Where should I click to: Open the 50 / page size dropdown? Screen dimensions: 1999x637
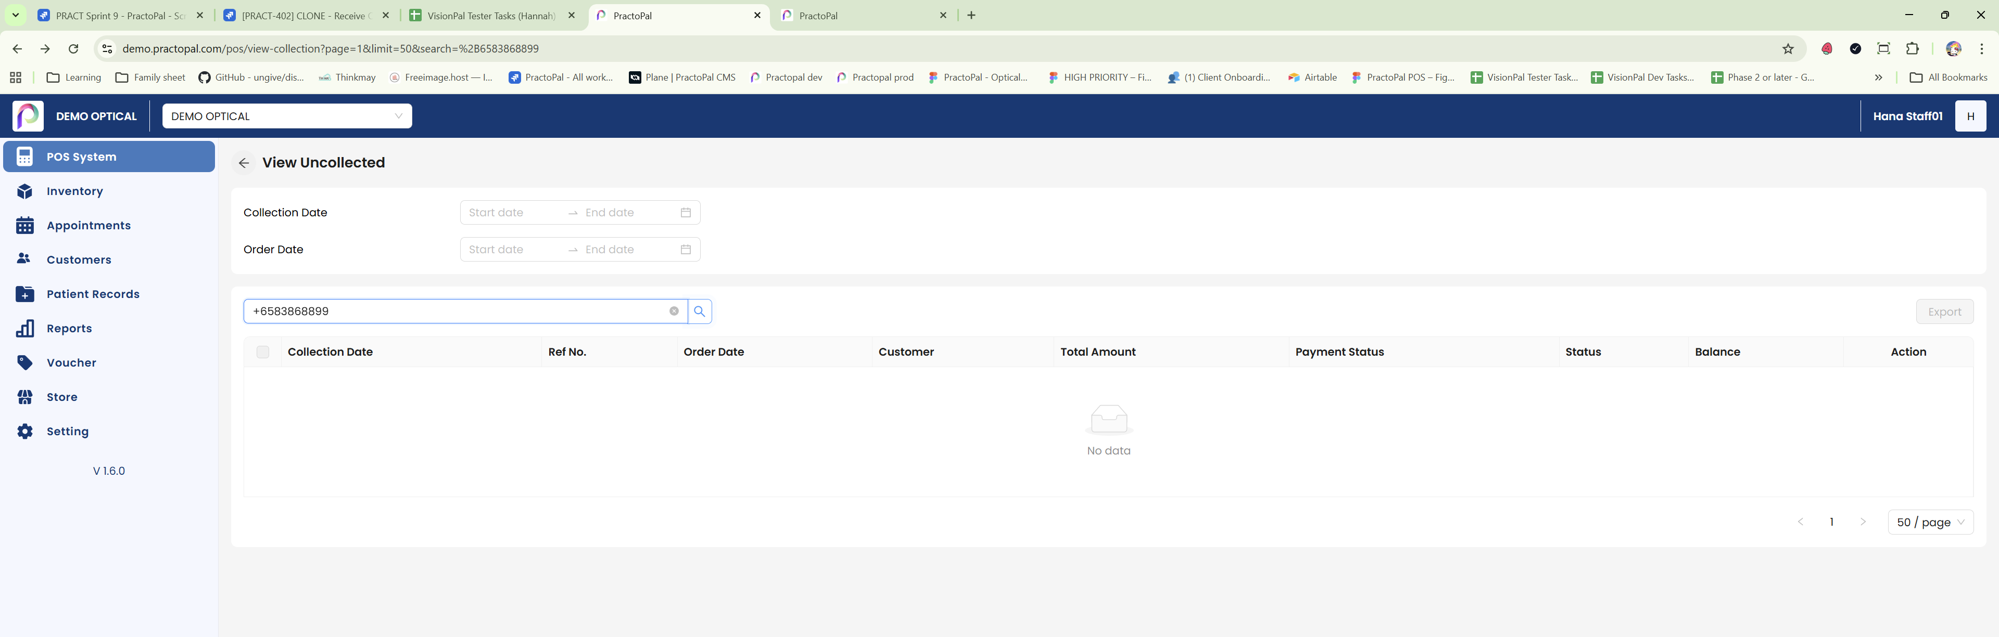click(x=1930, y=522)
